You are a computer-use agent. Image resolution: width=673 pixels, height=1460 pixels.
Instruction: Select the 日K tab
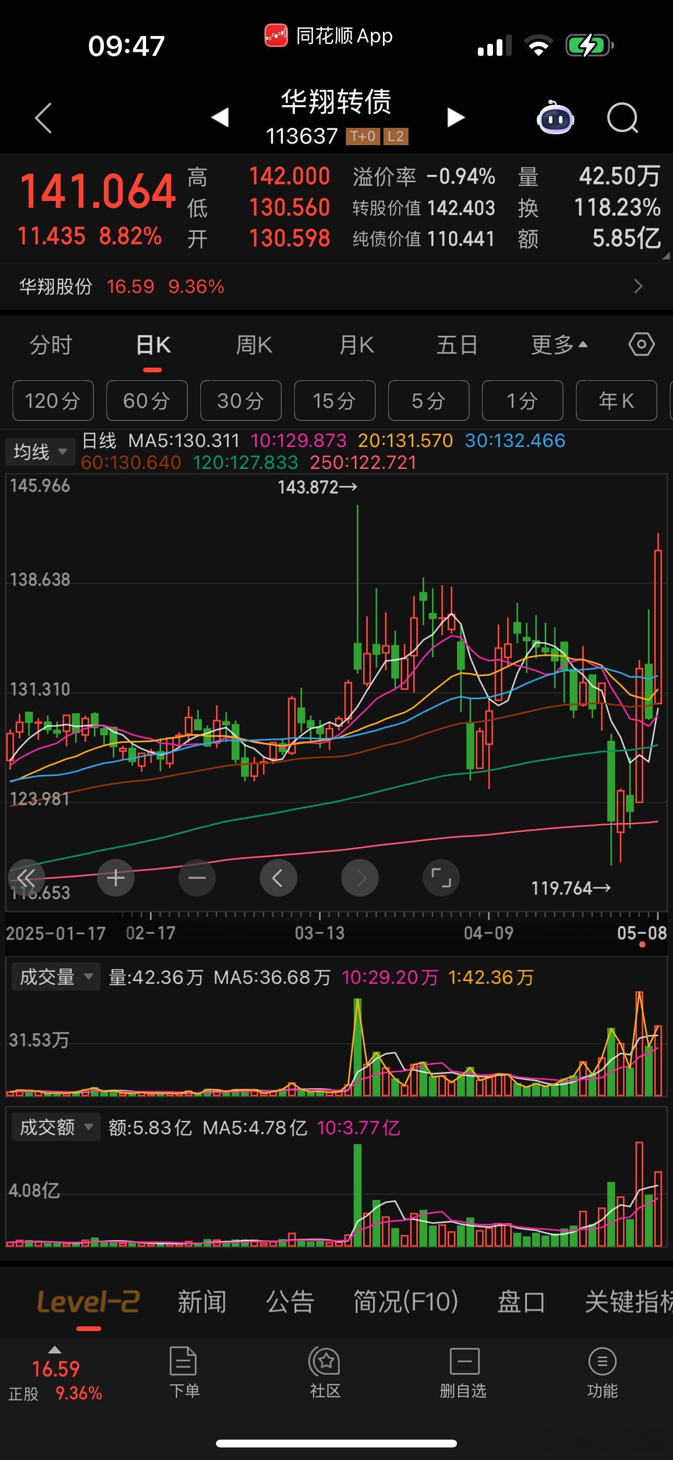pos(153,345)
